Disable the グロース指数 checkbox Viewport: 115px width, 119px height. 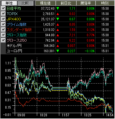[3, 35]
